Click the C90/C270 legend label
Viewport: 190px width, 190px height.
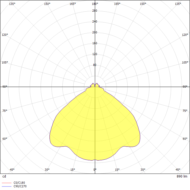20,186
